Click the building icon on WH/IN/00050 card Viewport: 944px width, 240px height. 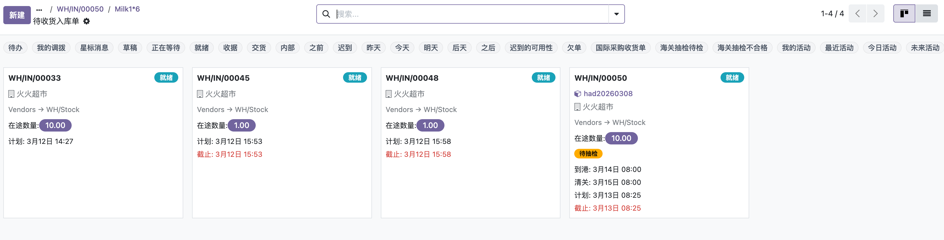pyautogui.click(x=578, y=107)
